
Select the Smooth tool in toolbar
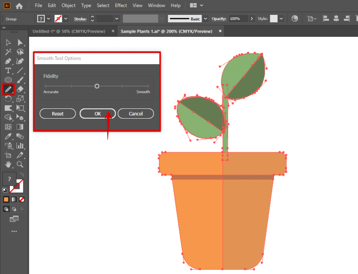pyautogui.click(x=8, y=88)
